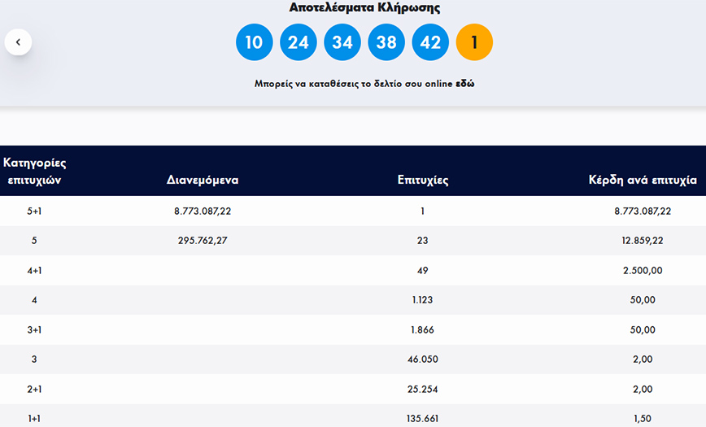Click the orange Joker number 1 ball
This screenshot has height=427, width=706.
[474, 42]
